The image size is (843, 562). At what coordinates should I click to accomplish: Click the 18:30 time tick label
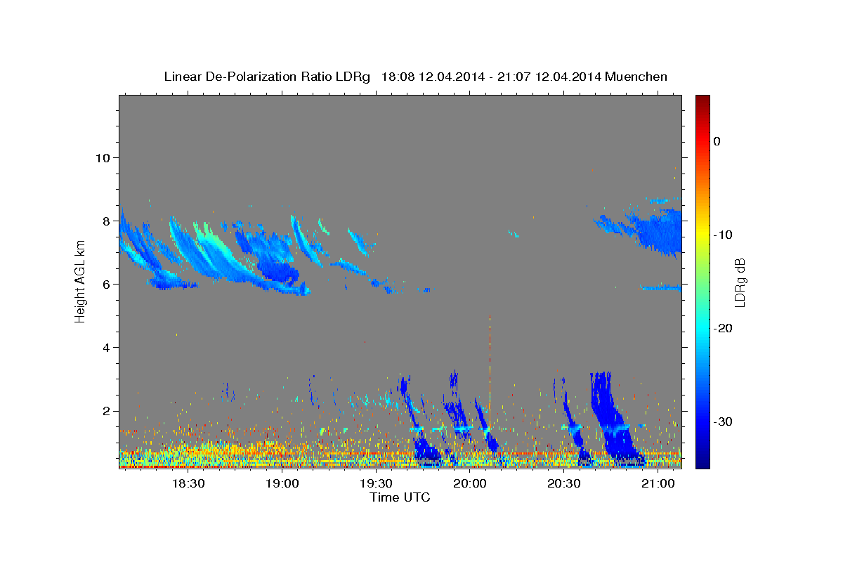coord(188,484)
